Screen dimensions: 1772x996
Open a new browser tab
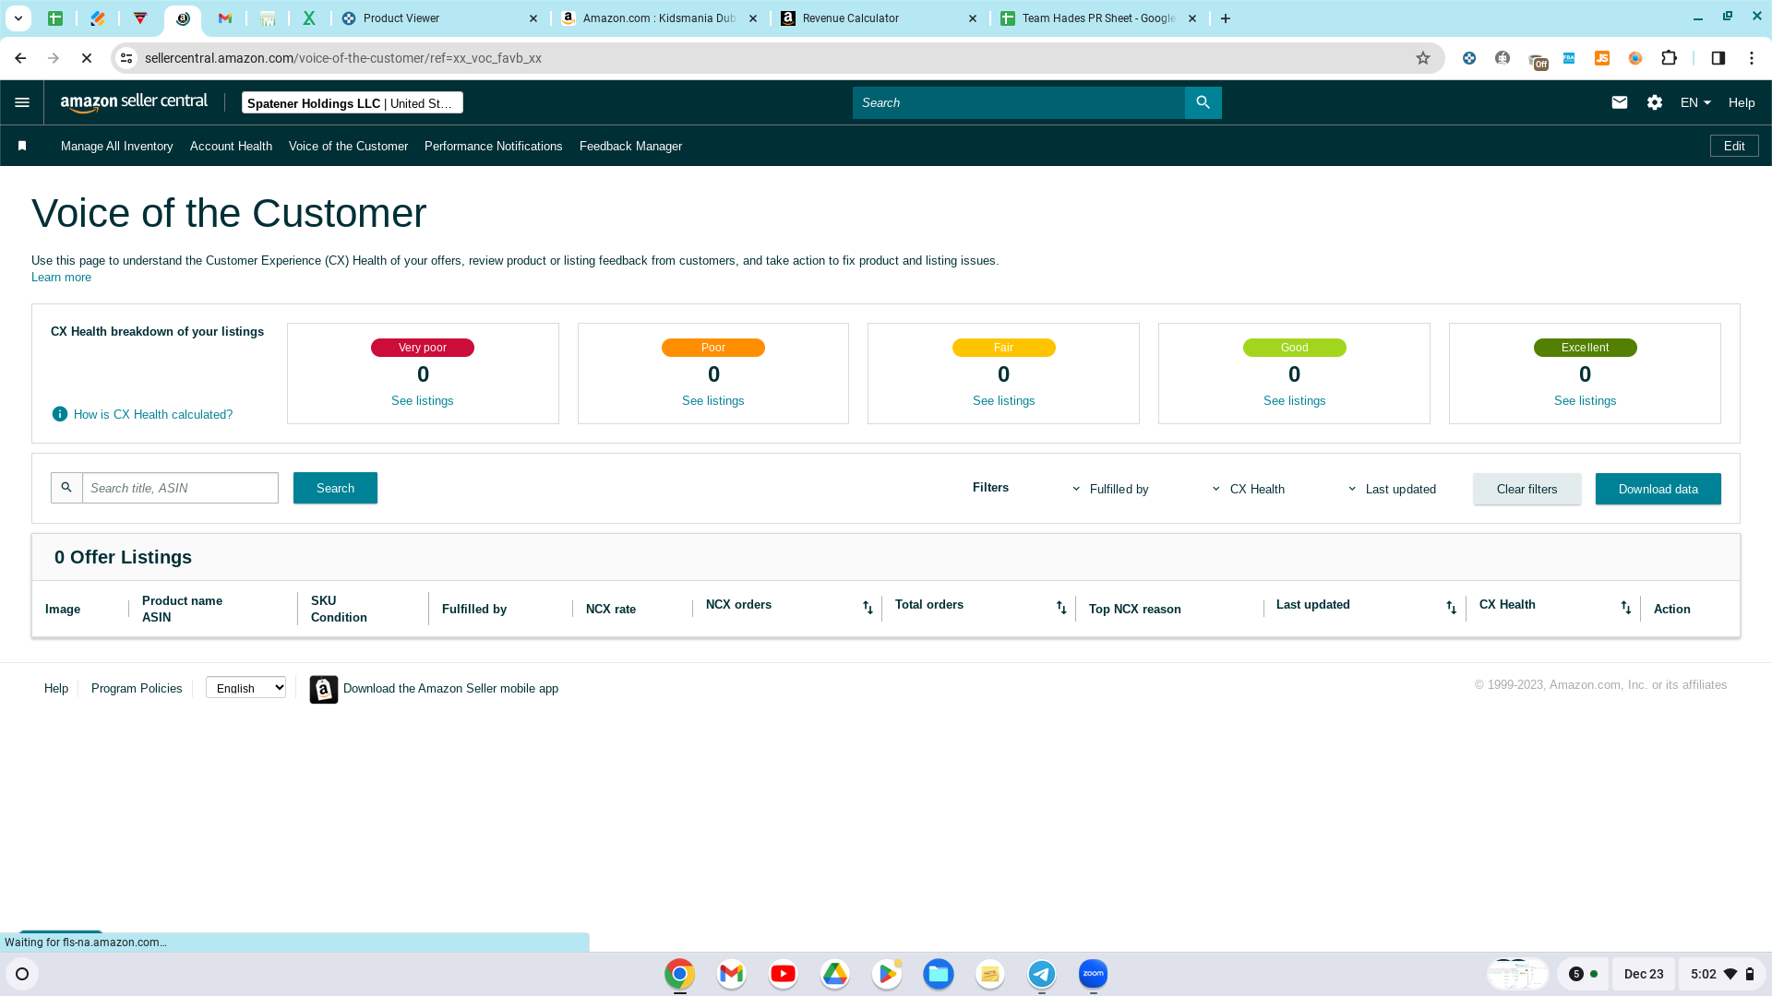(1225, 18)
